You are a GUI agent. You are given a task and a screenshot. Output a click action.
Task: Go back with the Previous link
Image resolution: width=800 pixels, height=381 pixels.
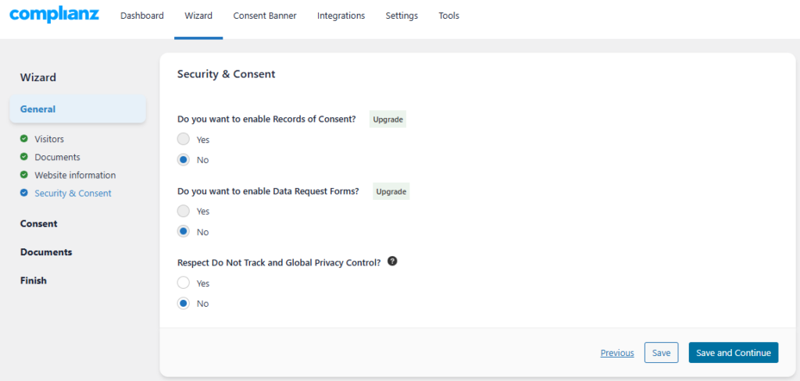(617, 352)
